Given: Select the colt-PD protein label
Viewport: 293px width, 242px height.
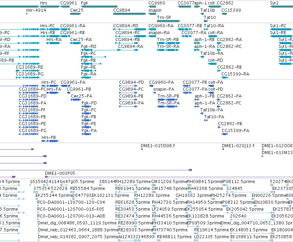Looking at the screenshot, I should point(216,89).
